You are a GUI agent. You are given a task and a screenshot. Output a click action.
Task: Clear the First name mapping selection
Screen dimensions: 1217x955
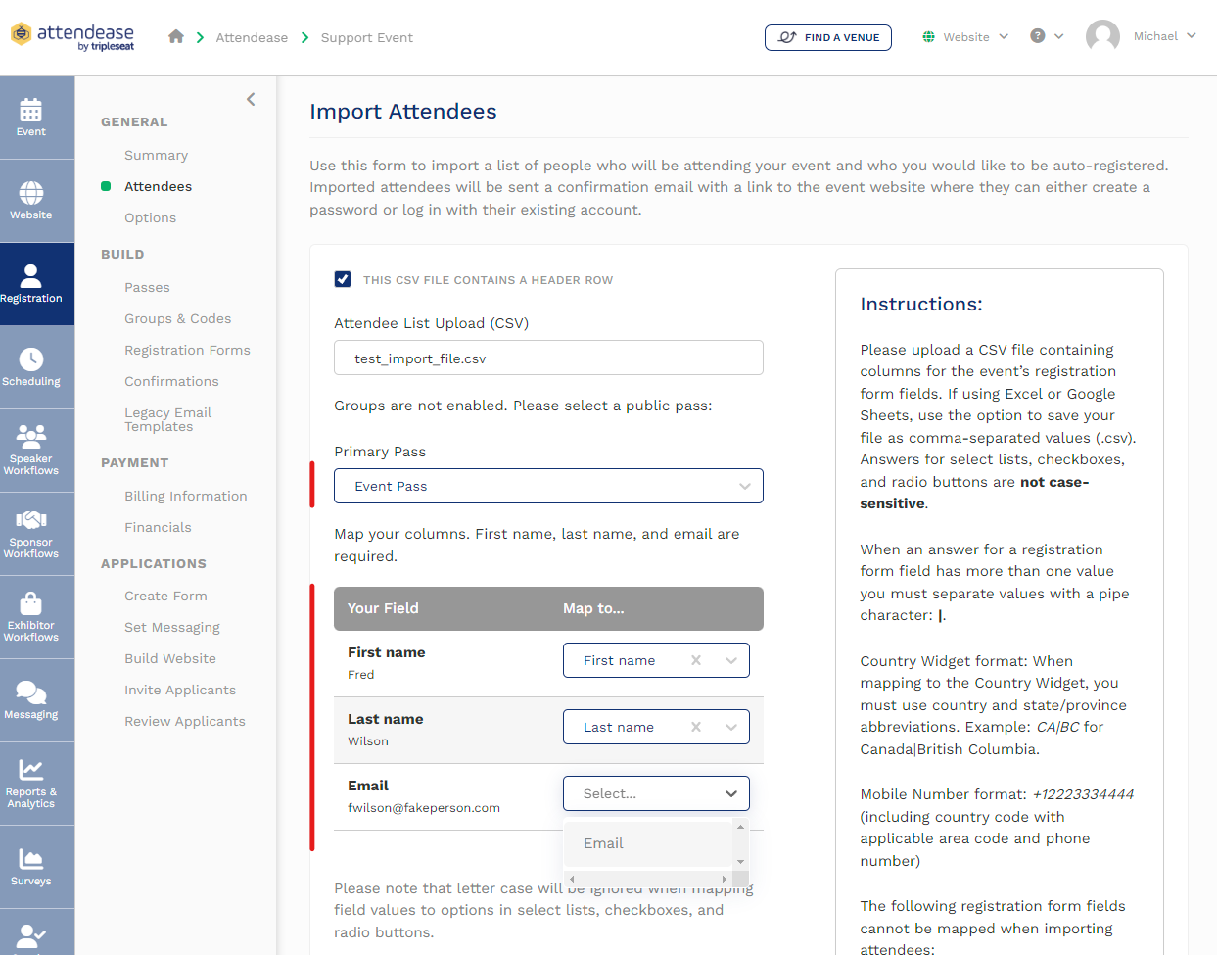point(696,660)
